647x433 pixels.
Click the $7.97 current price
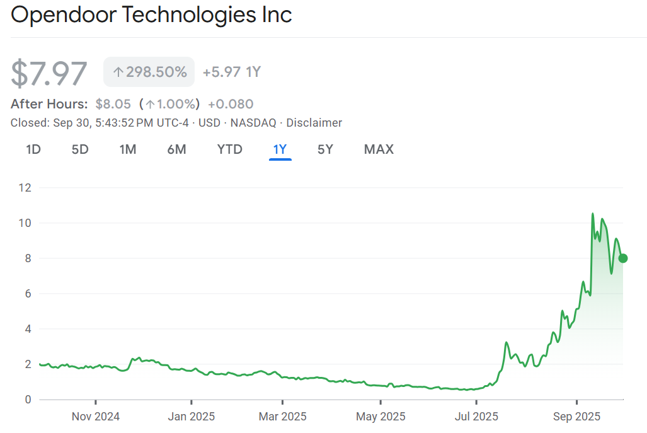(49, 73)
